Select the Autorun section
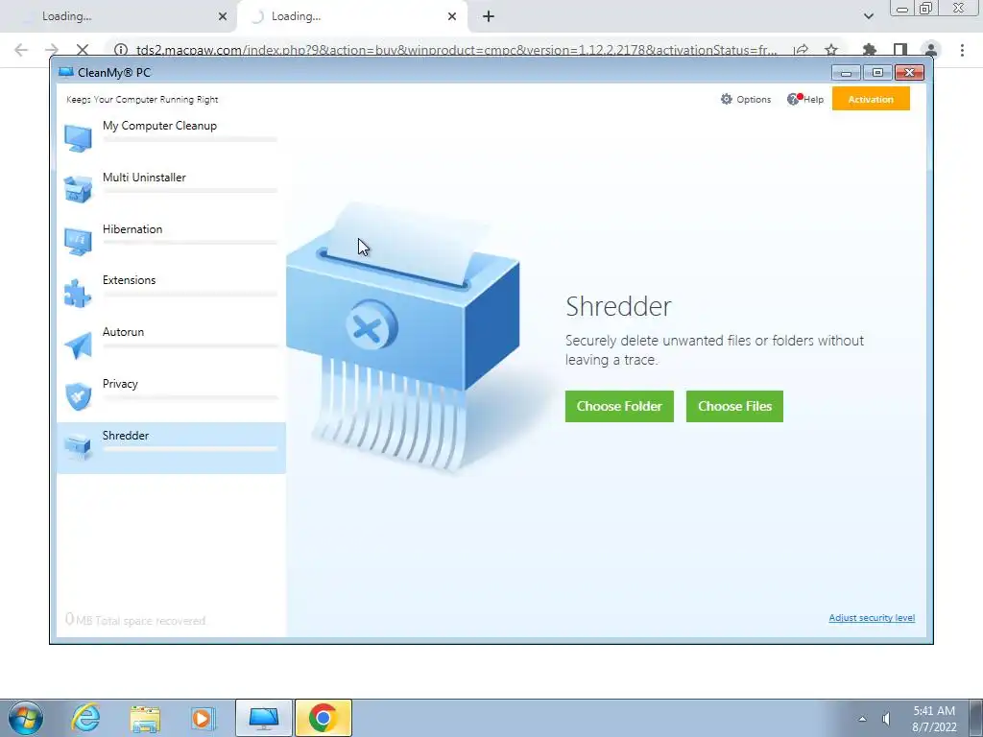Viewport: 983px width, 737px height. point(171,345)
